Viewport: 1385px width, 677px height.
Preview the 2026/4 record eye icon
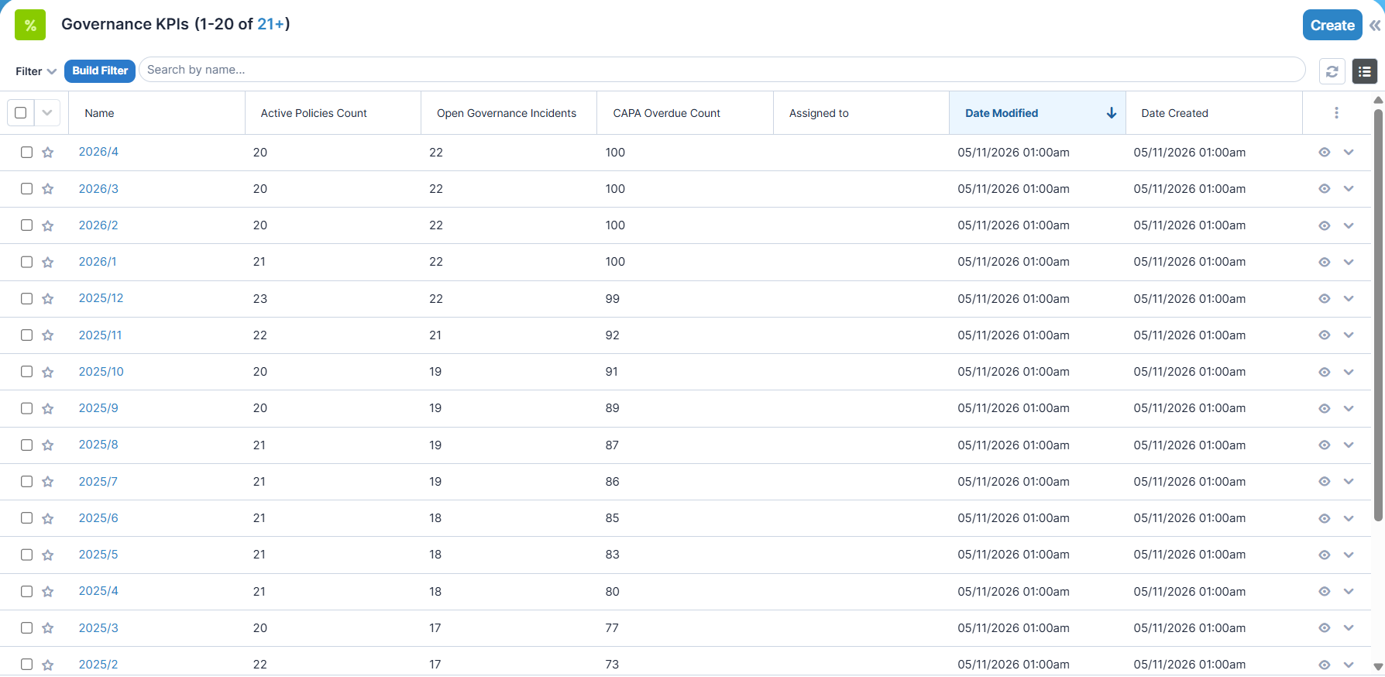[x=1325, y=153]
